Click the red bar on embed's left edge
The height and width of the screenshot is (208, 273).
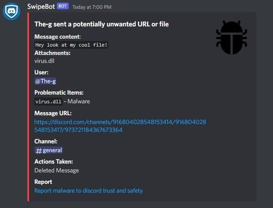click(x=29, y=106)
